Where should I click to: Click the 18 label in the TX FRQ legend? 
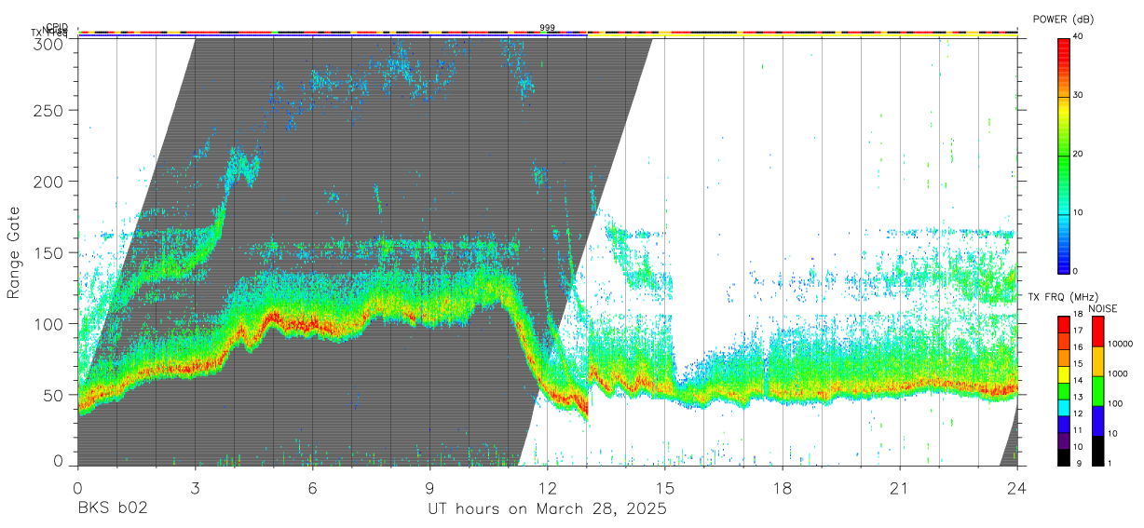pyautogui.click(x=1078, y=315)
